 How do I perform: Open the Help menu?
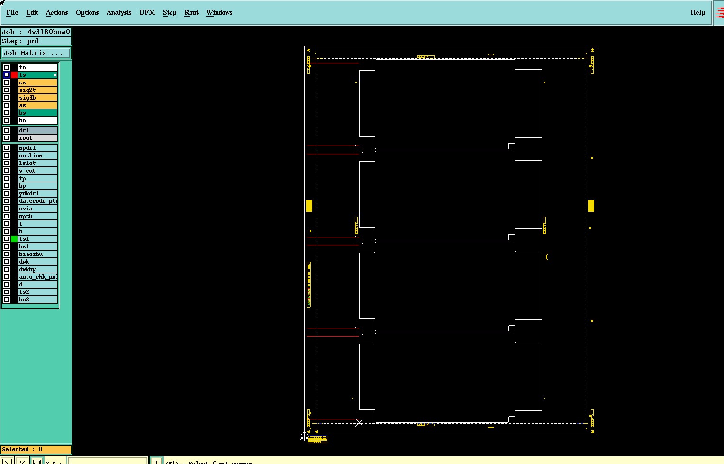(697, 13)
